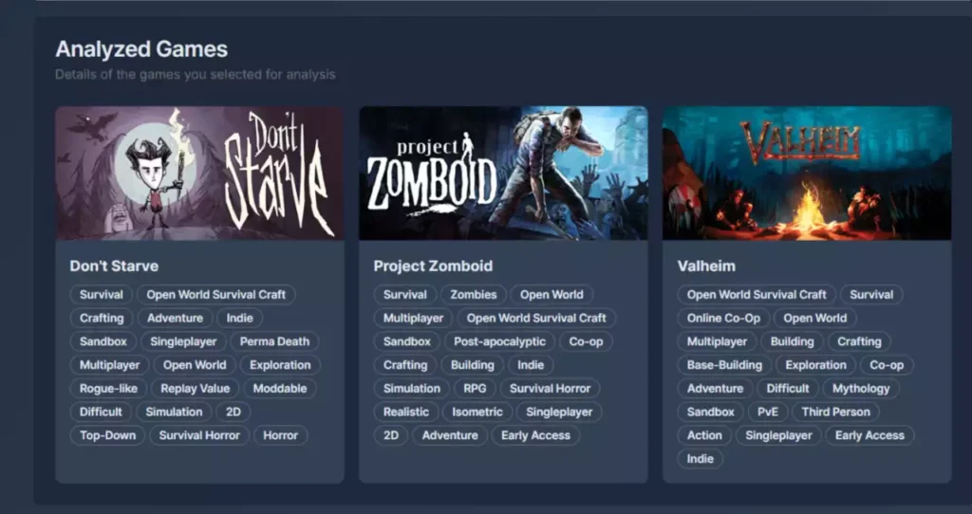Click Singleplayer tag in Valheim

[x=778, y=435]
